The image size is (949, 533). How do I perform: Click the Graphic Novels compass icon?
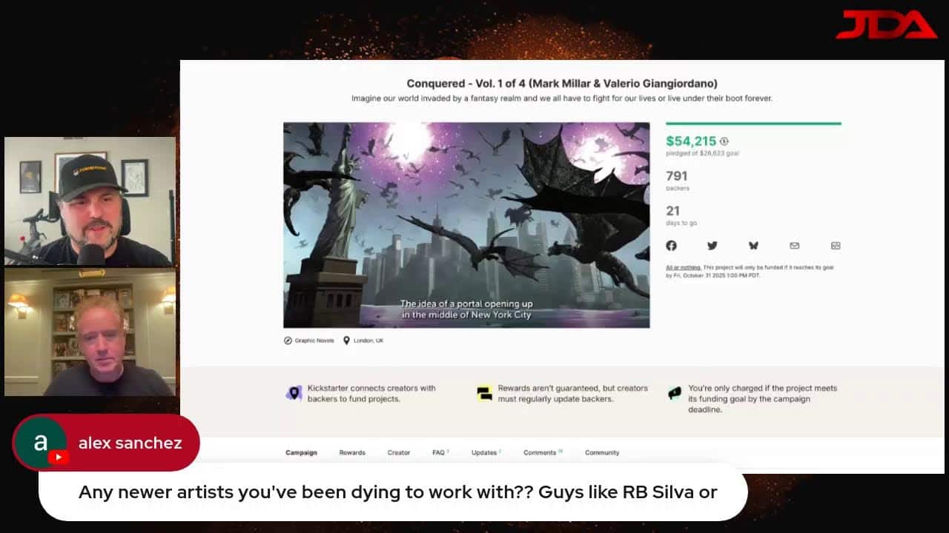(x=288, y=341)
